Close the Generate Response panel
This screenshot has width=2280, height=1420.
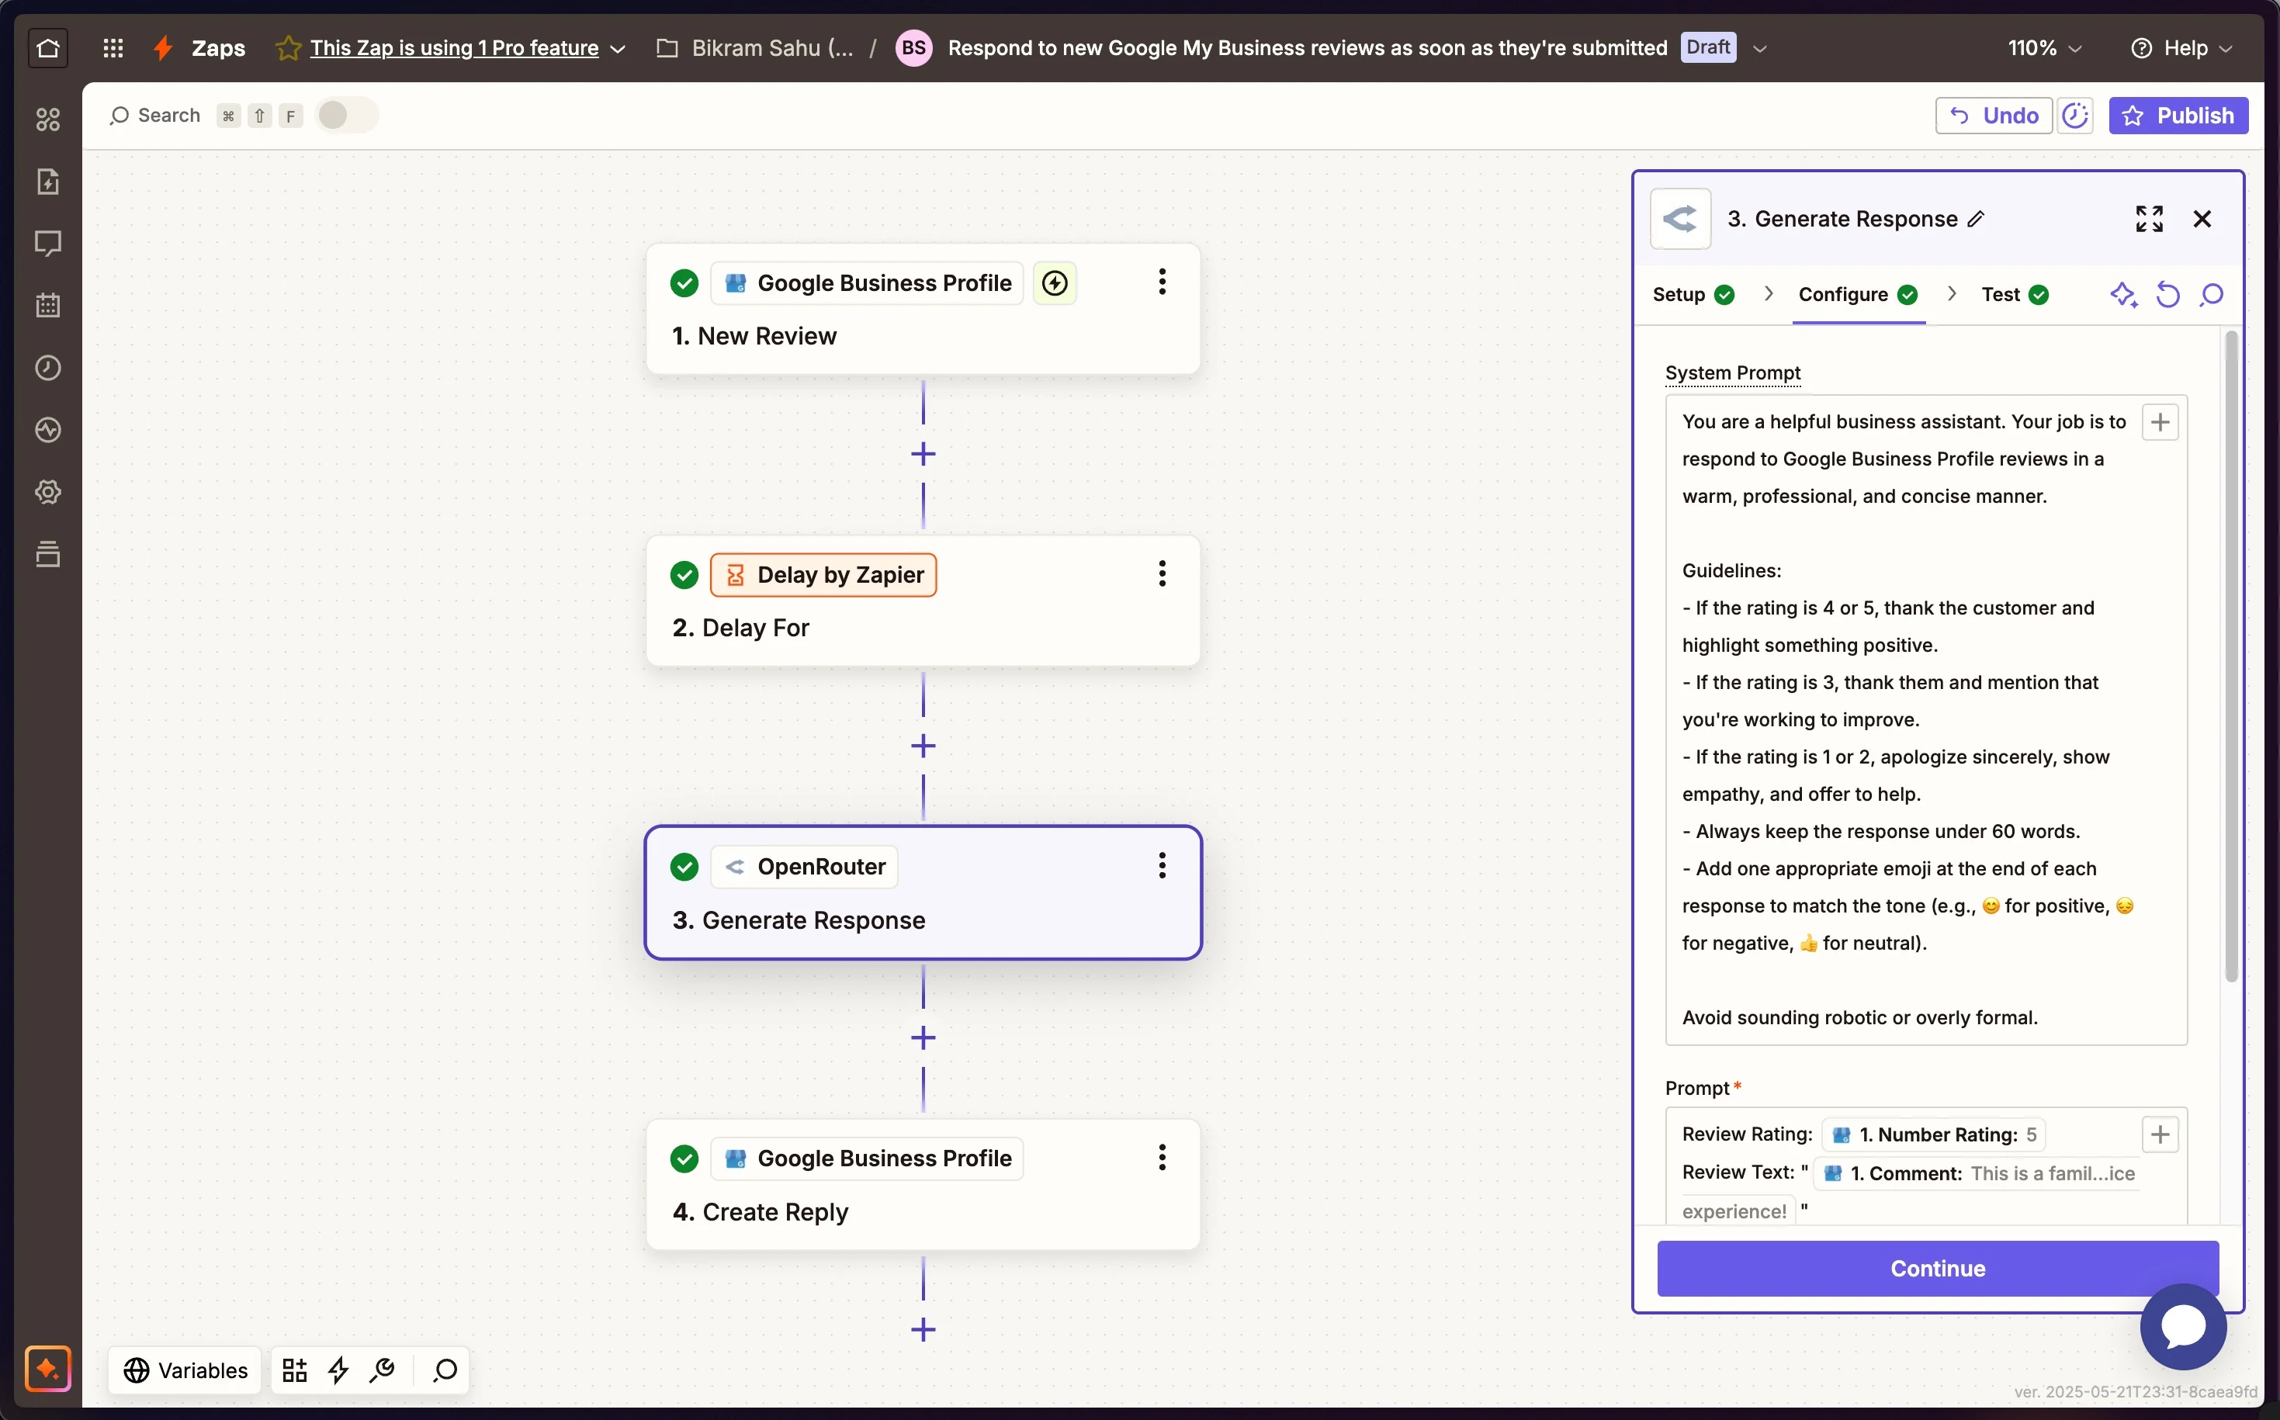point(2202,219)
